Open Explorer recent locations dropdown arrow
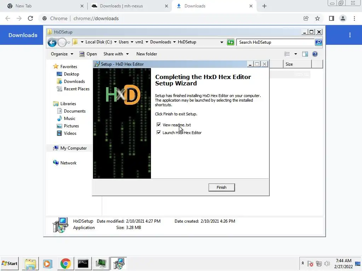Screen dimensions: 362x271 coord(69,42)
